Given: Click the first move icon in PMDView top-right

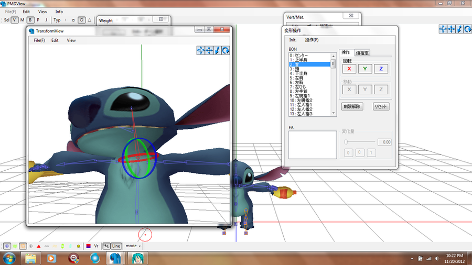Looking at the screenshot, I should [x=443, y=29].
